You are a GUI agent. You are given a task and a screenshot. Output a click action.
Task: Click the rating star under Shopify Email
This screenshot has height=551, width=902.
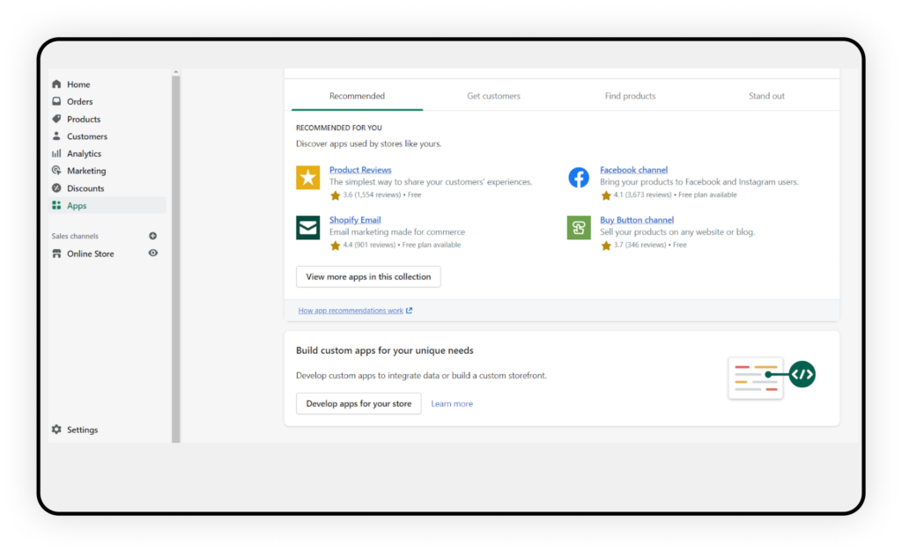coord(336,246)
